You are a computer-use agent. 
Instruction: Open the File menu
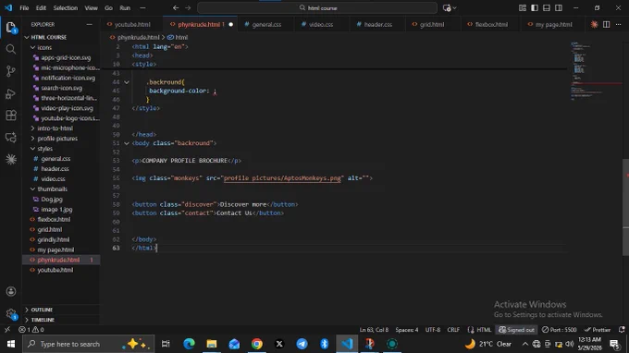point(24,8)
